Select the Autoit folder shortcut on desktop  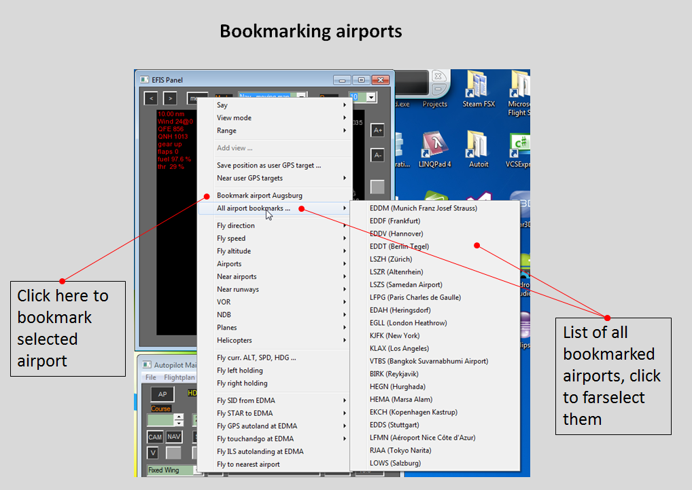479,150
